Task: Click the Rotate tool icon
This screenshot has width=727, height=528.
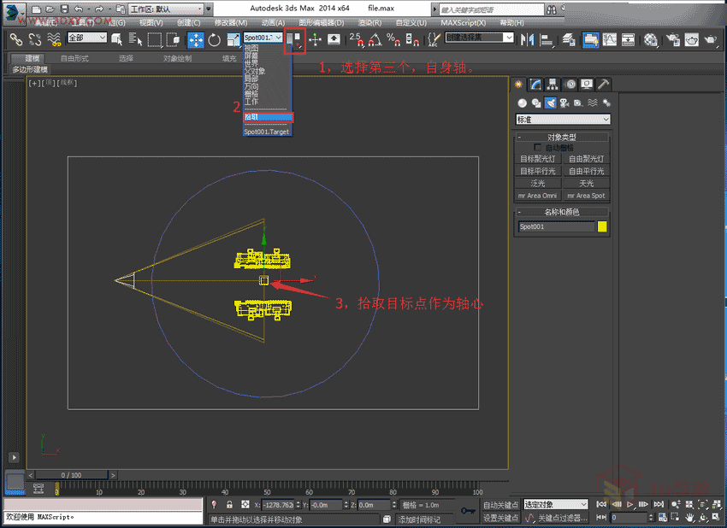Action: tap(214, 39)
